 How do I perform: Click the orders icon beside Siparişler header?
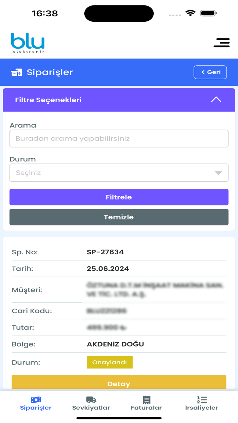17,72
